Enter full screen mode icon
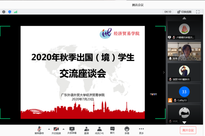 click(198, 12)
